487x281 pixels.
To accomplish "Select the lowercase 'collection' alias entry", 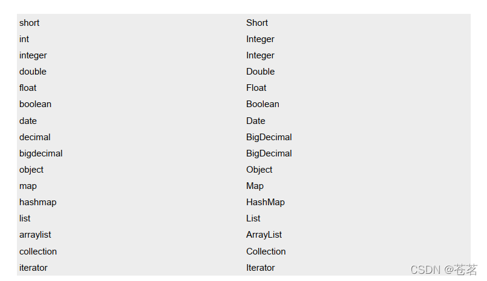I will pos(38,252).
